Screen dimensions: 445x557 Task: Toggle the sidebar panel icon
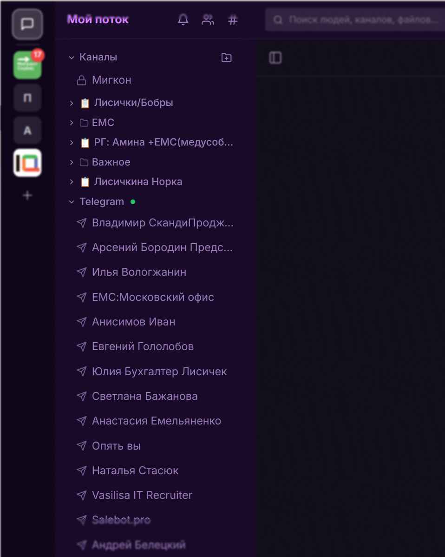pyautogui.click(x=275, y=58)
